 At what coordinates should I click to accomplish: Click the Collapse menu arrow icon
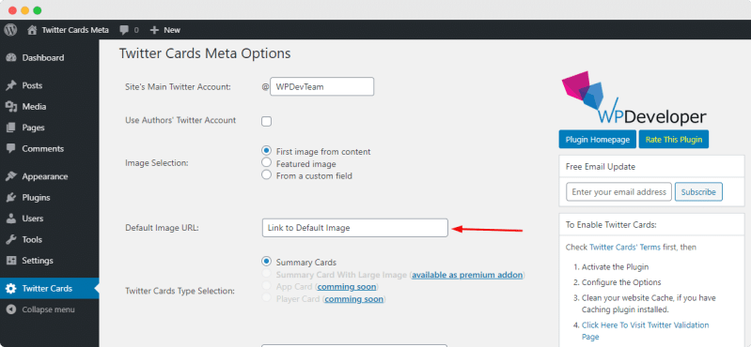pyautogui.click(x=11, y=309)
